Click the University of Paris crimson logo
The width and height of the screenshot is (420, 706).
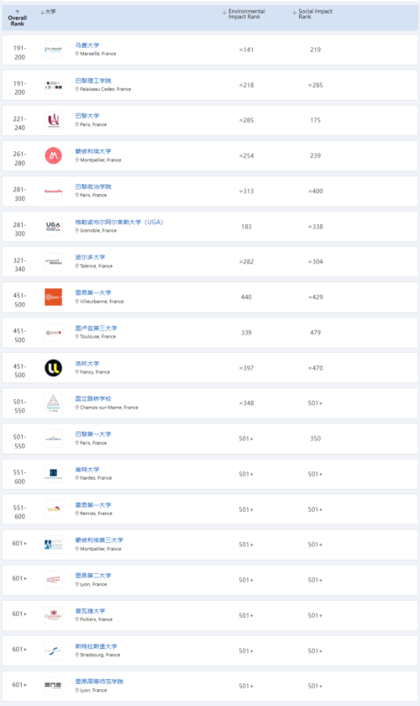pos(53,120)
